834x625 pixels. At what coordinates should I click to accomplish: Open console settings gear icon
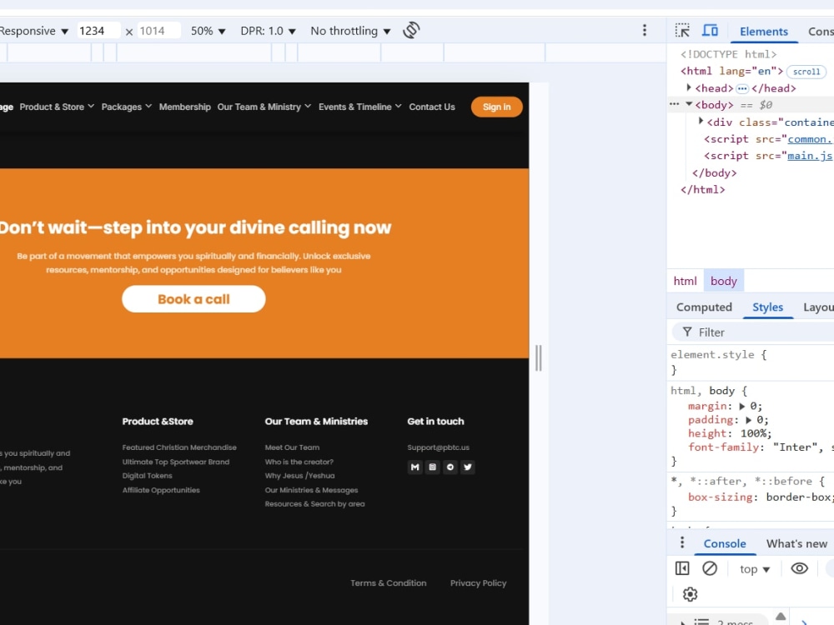(690, 593)
